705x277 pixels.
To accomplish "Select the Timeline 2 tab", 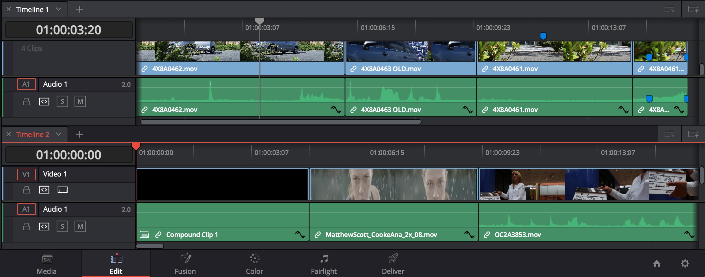I will (33, 134).
